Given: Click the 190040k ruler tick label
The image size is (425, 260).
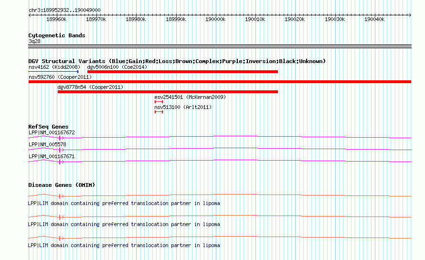Looking at the screenshot, I should [374, 19].
